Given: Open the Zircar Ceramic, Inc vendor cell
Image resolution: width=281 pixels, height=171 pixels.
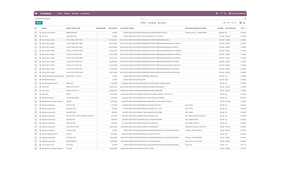Looking at the screenshot, I should (48, 145).
